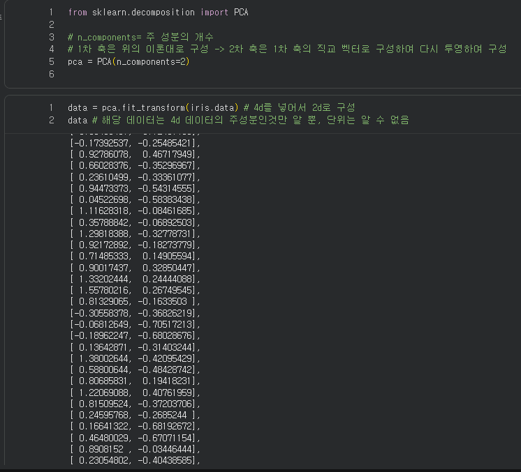Image resolution: width=521 pixels, height=472 pixels.
Task: Select output row [0.23054802, -0.40438585]
Action: (135, 461)
